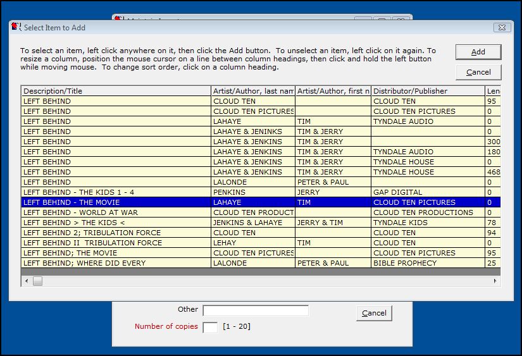Click the horizontal scrollbar thumb

[37, 281]
